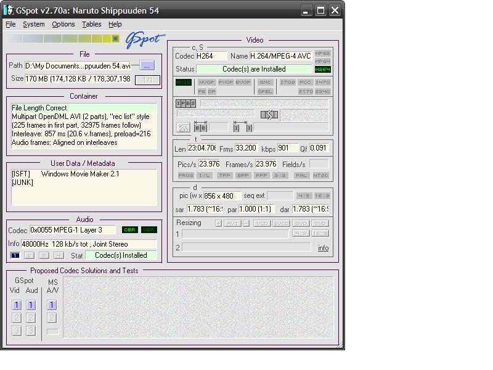Click the info link in Resizing section
493x370 pixels.
tap(323, 248)
